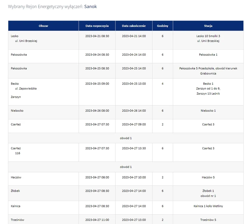Select end date 2023-04-25 13:00
Screen dimensions: 250x224
(x=134, y=84)
